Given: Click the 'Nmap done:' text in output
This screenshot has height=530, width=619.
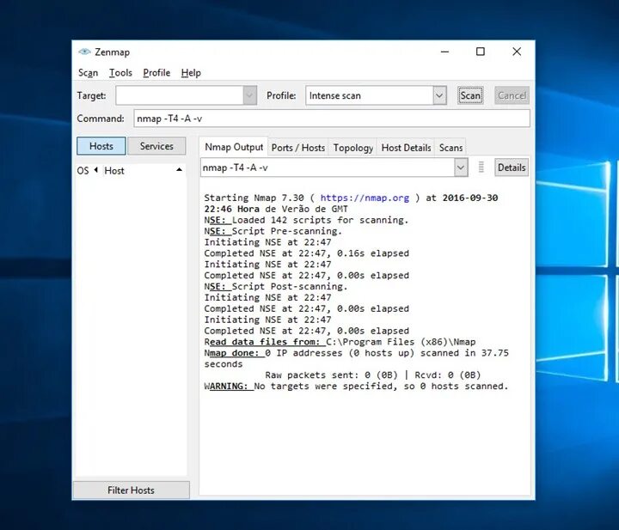Looking at the screenshot, I should [x=231, y=353].
